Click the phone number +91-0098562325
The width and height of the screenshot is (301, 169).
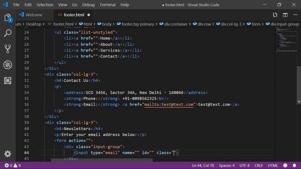pyautogui.click(x=139, y=99)
